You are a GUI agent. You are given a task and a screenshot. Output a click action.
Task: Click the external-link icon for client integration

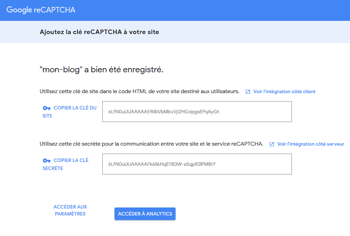pyautogui.click(x=248, y=92)
